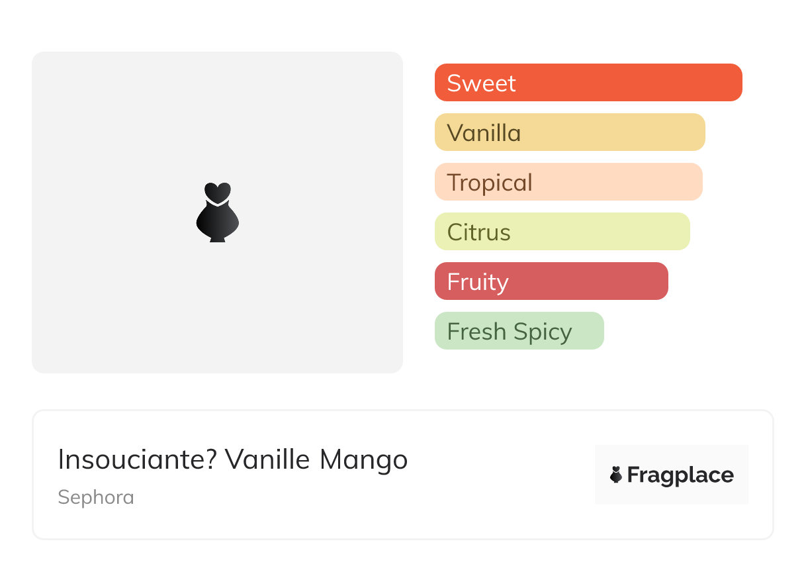
Task: Click the Tropical label text
Action: click(490, 183)
